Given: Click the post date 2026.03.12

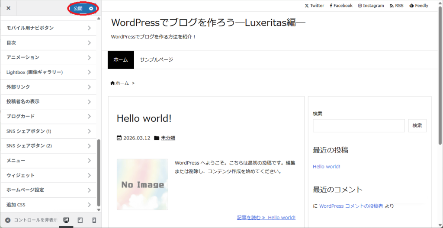Looking at the screenshot, I should click(137, 138).
